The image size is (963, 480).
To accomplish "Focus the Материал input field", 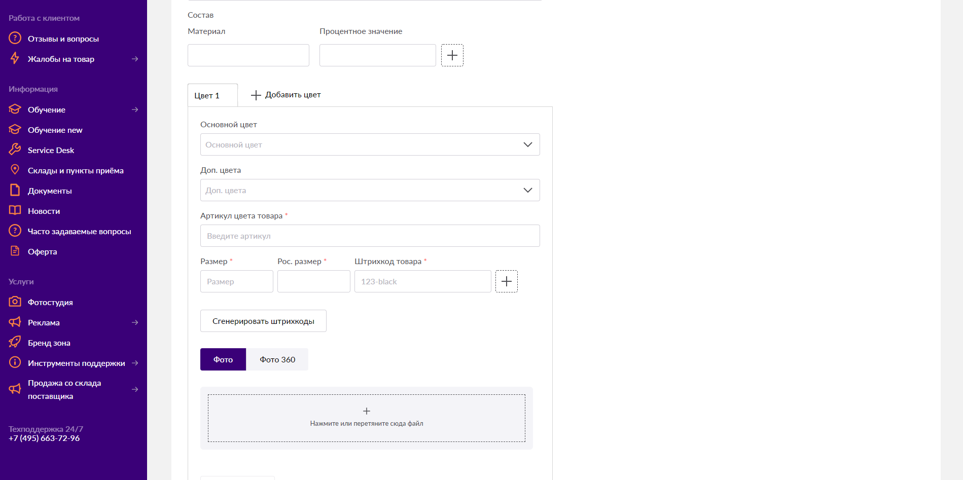I will tap(248, 55).
